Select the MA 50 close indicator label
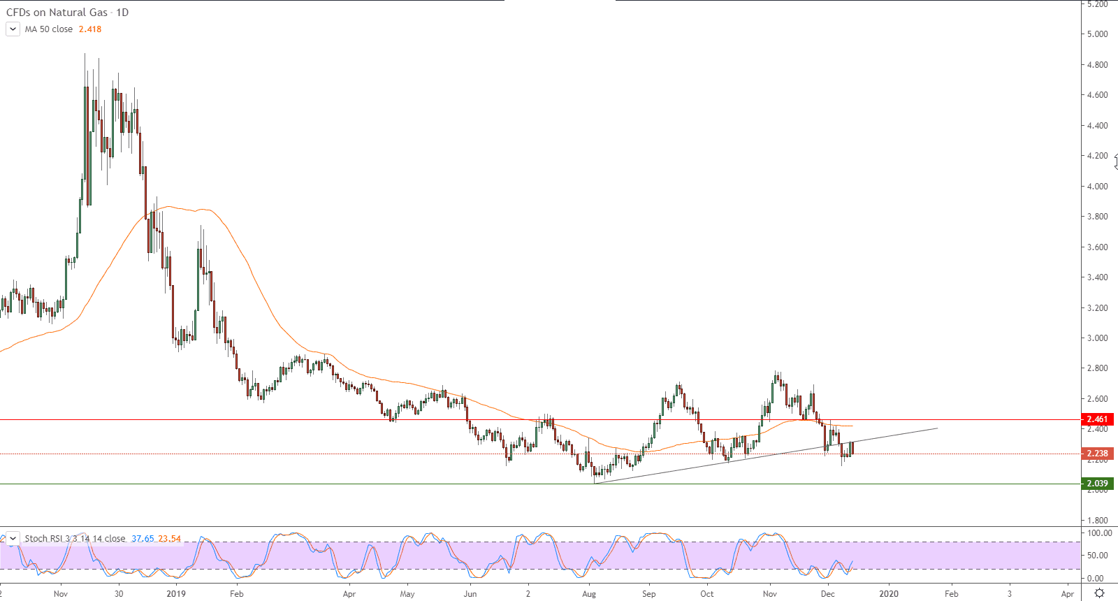Screen dimensions: 1118x601 [49, 29]
